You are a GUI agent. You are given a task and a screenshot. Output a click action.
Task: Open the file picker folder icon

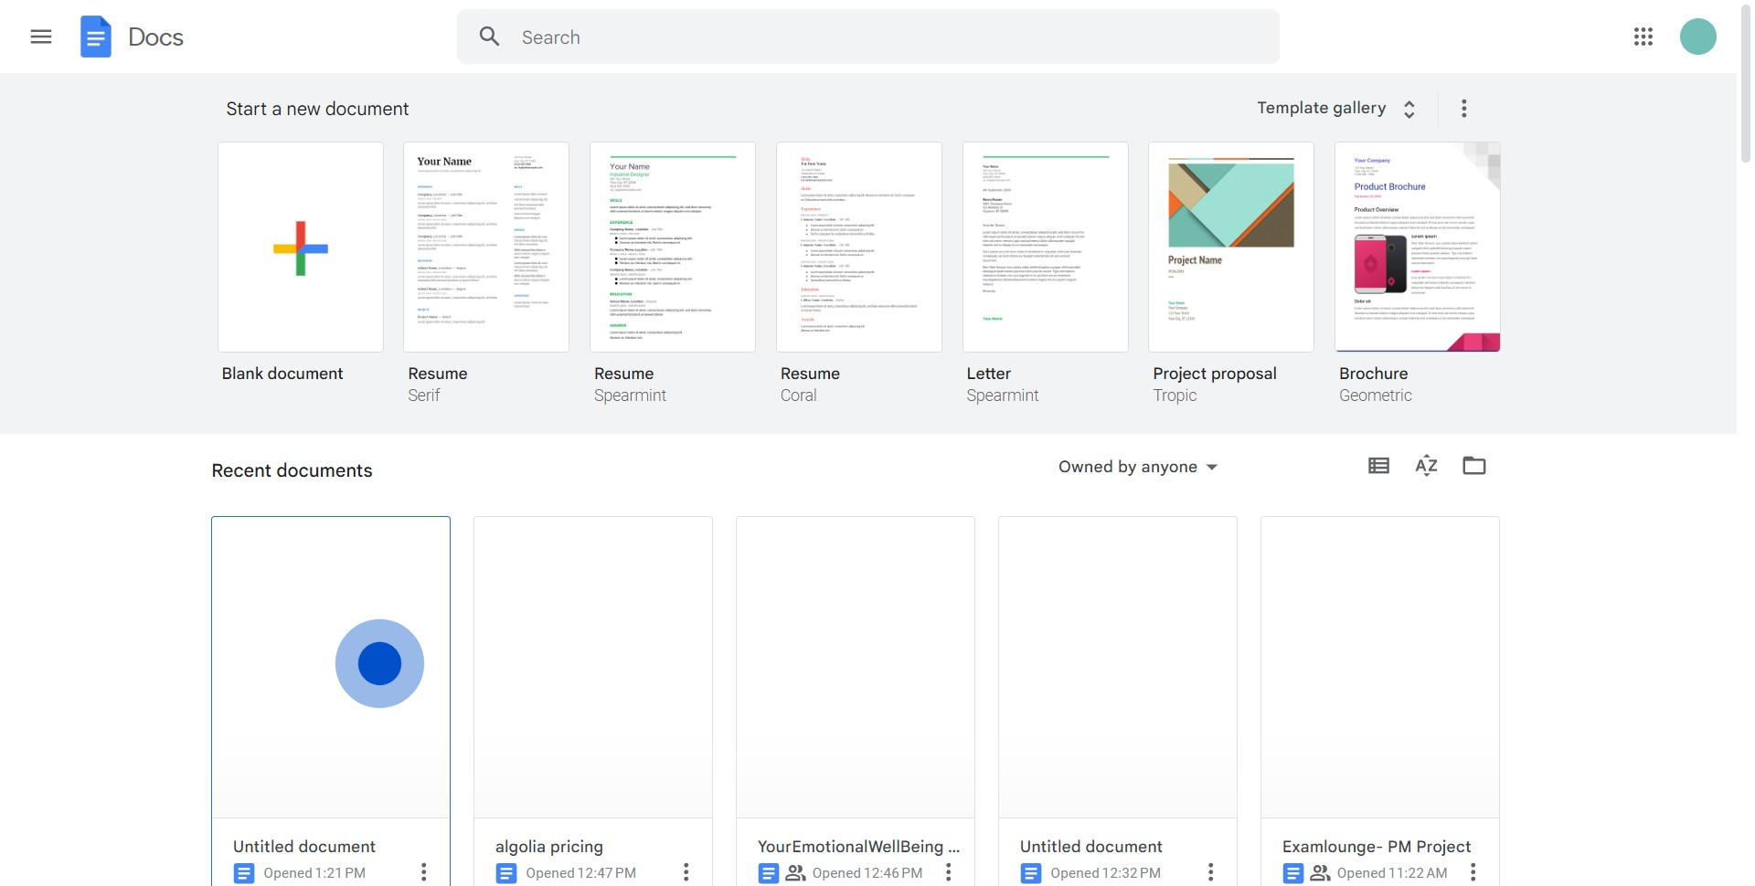tap(1474, 466)
